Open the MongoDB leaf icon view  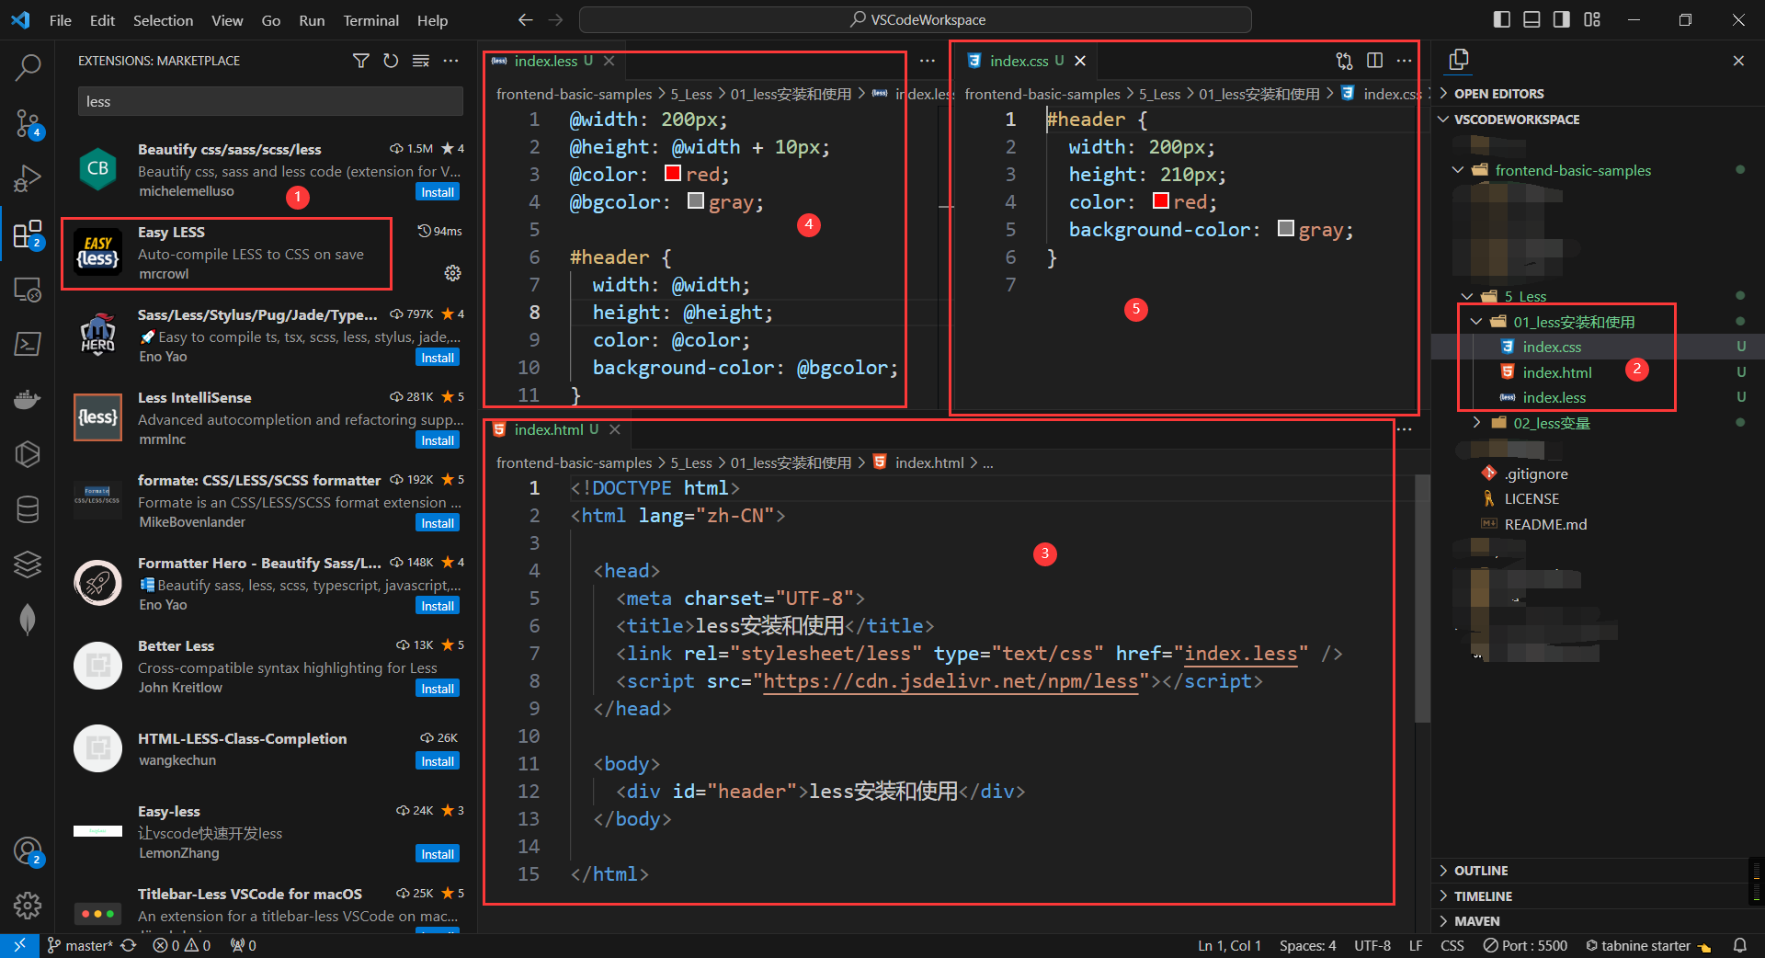click(x=28, y=620)
